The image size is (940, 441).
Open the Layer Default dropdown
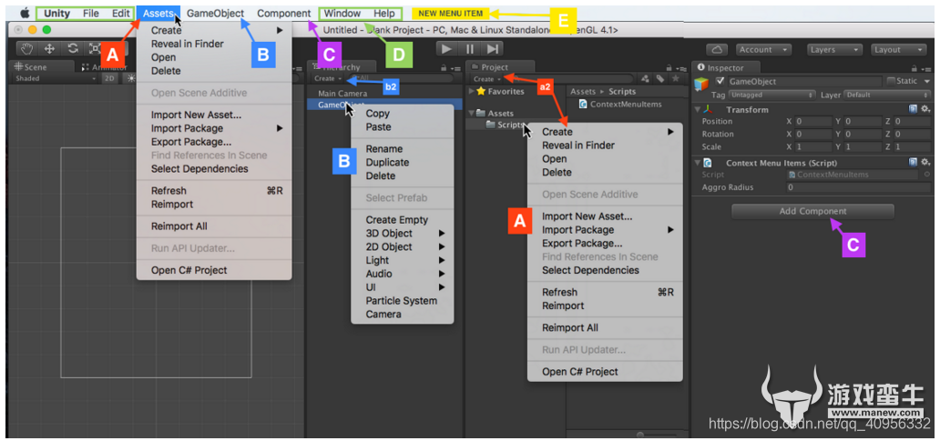click(x=887, y=95)
